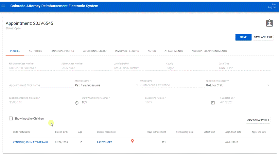Expand the Attorney Name dropdown
The image size is (279, 157).
(137, 85)
